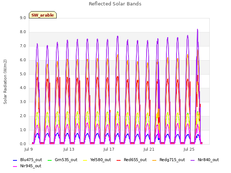Image resolution: width=231 pixels, height=173 pixels.
Task: Click the 4.0 y-axis tick label
Action: (x=23, y=88)
